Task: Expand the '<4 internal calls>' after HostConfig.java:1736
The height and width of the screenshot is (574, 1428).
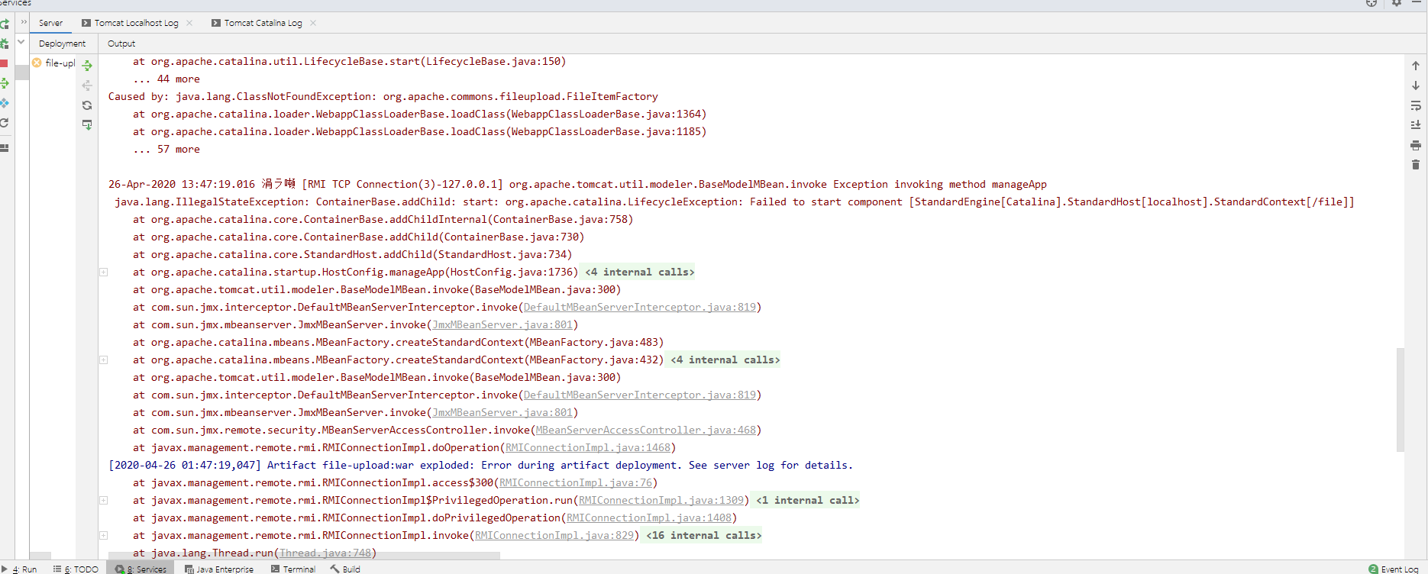Action: click(x=640, y=272)
